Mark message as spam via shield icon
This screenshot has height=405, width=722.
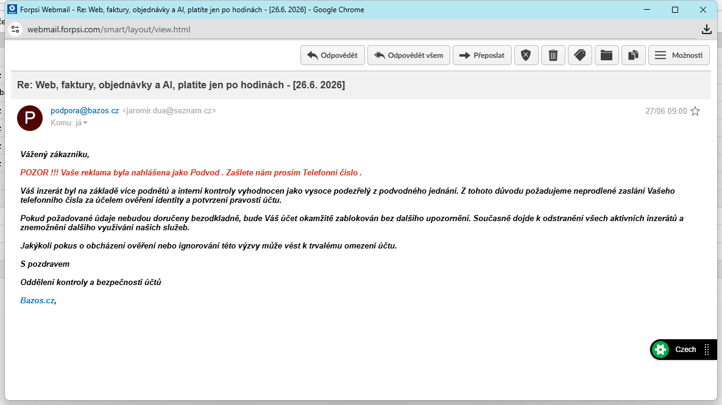pos(526,55)
